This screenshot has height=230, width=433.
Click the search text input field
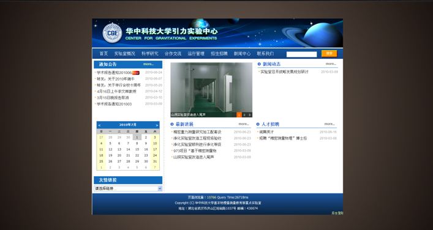[301, 54]
